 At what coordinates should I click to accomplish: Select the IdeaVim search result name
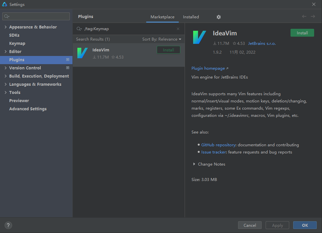[101, 50]
